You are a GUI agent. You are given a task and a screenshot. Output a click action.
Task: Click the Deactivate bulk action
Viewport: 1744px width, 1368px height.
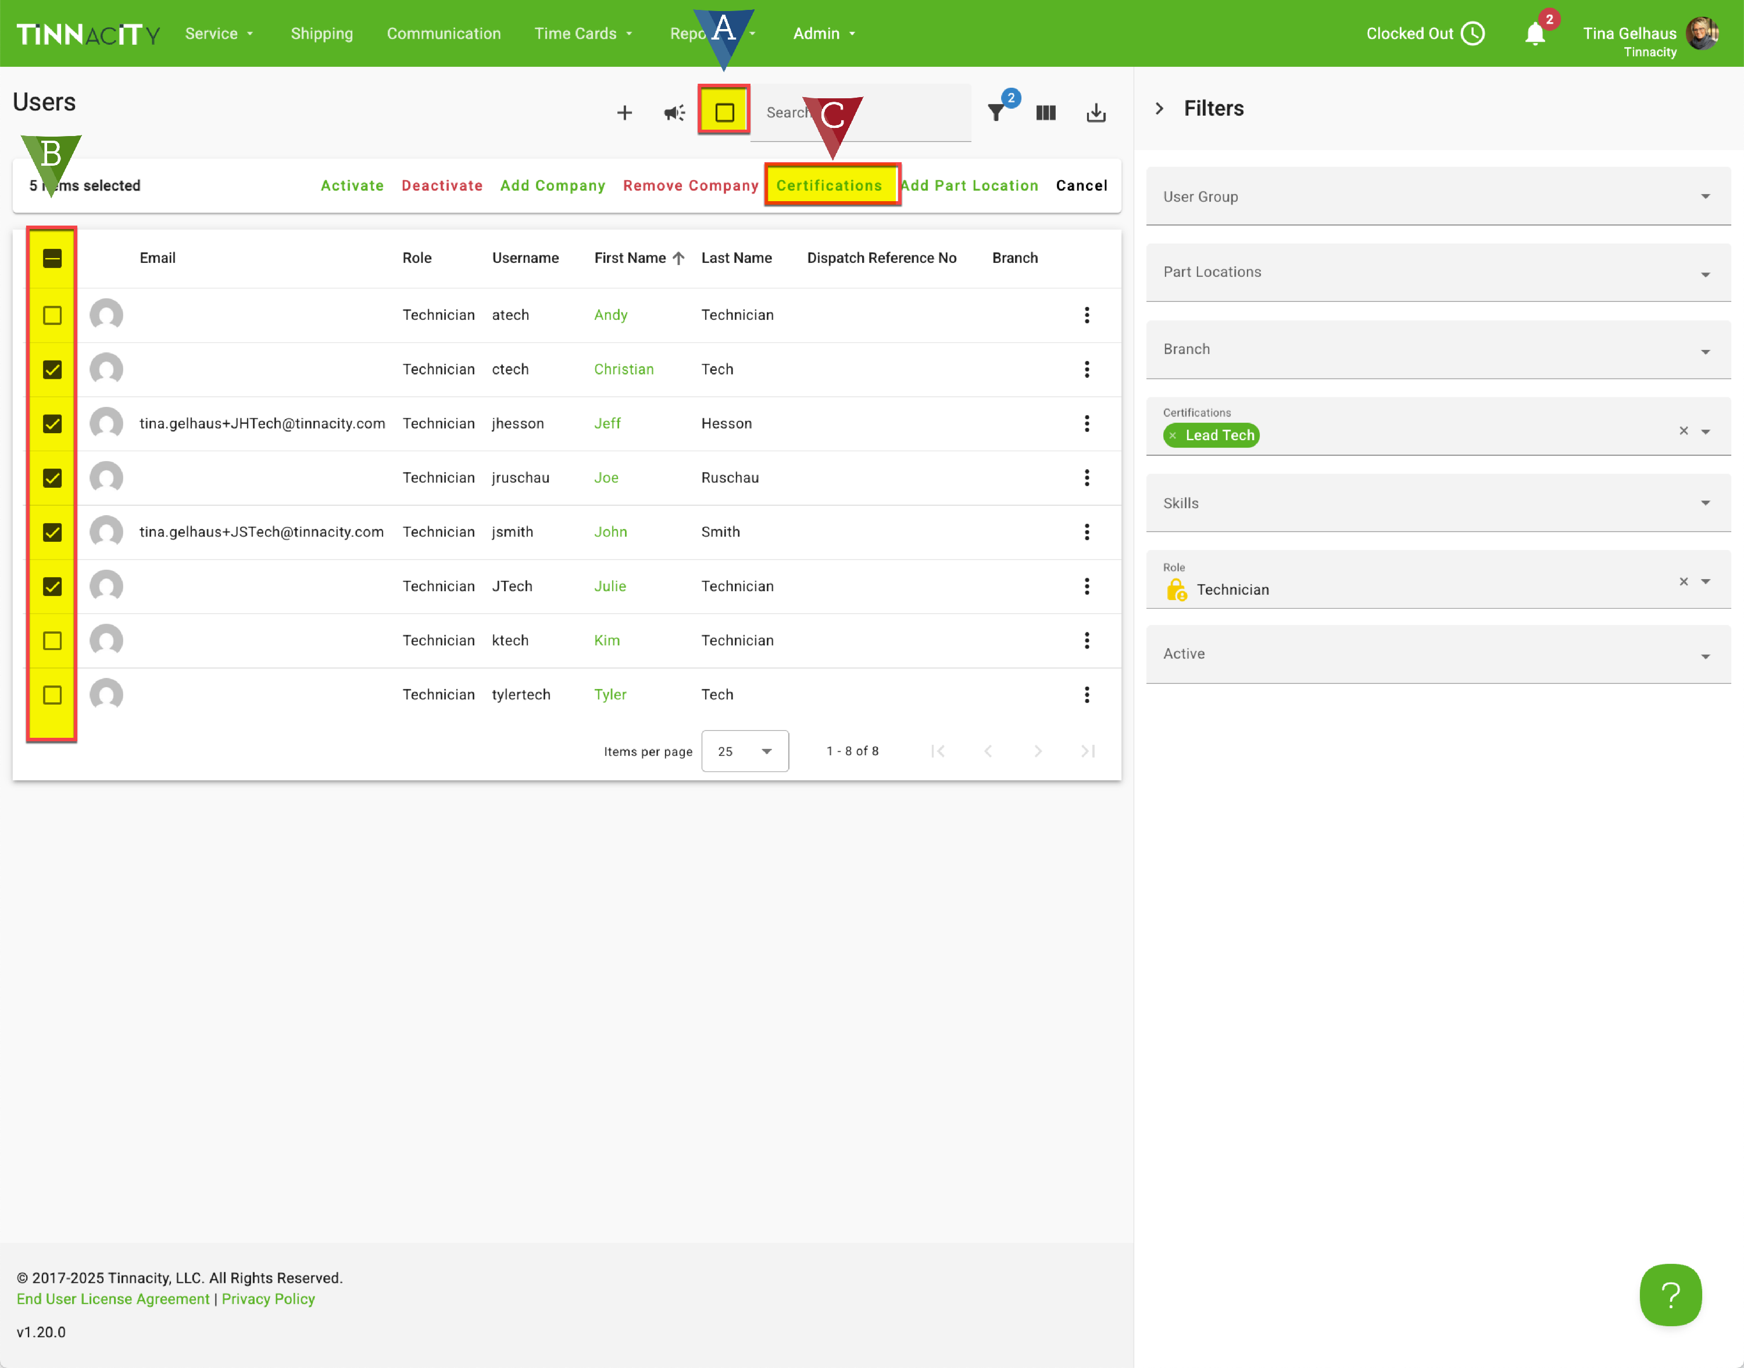[442, 186]
